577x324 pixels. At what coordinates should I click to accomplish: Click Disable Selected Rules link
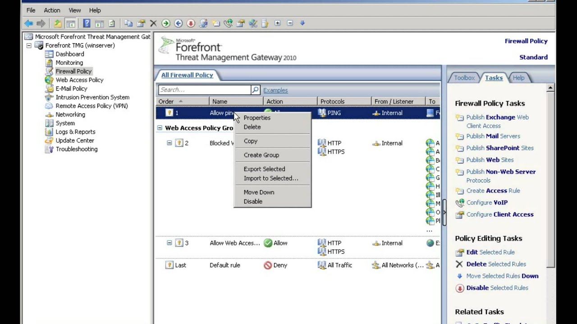tap(497, 288)
